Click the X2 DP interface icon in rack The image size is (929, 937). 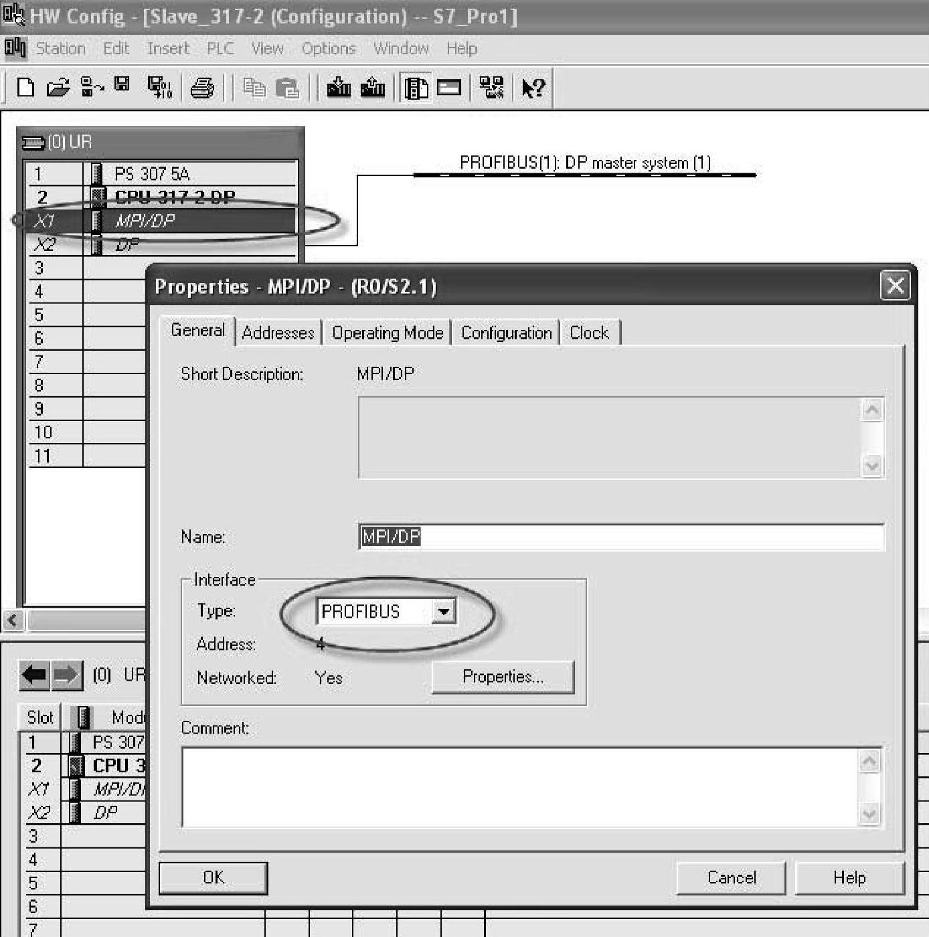tap(97, 244)
